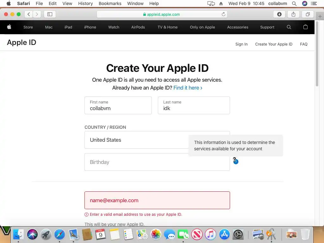This screenshot has width=324, height=243.
Task: Open the Help menu
Action: 154,3
